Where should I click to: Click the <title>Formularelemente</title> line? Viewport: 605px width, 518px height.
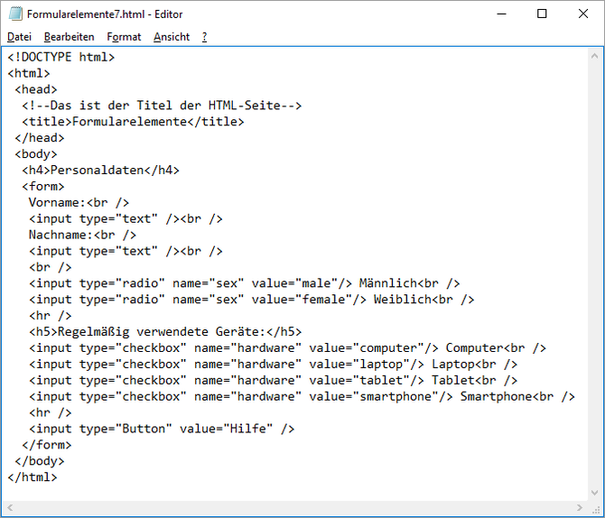133,122
